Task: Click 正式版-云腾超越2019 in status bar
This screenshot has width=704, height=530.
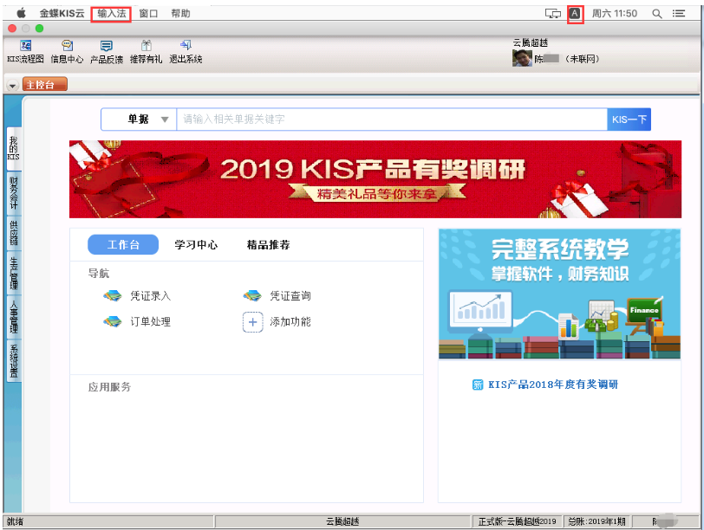Action: click(x=518, y=521)
